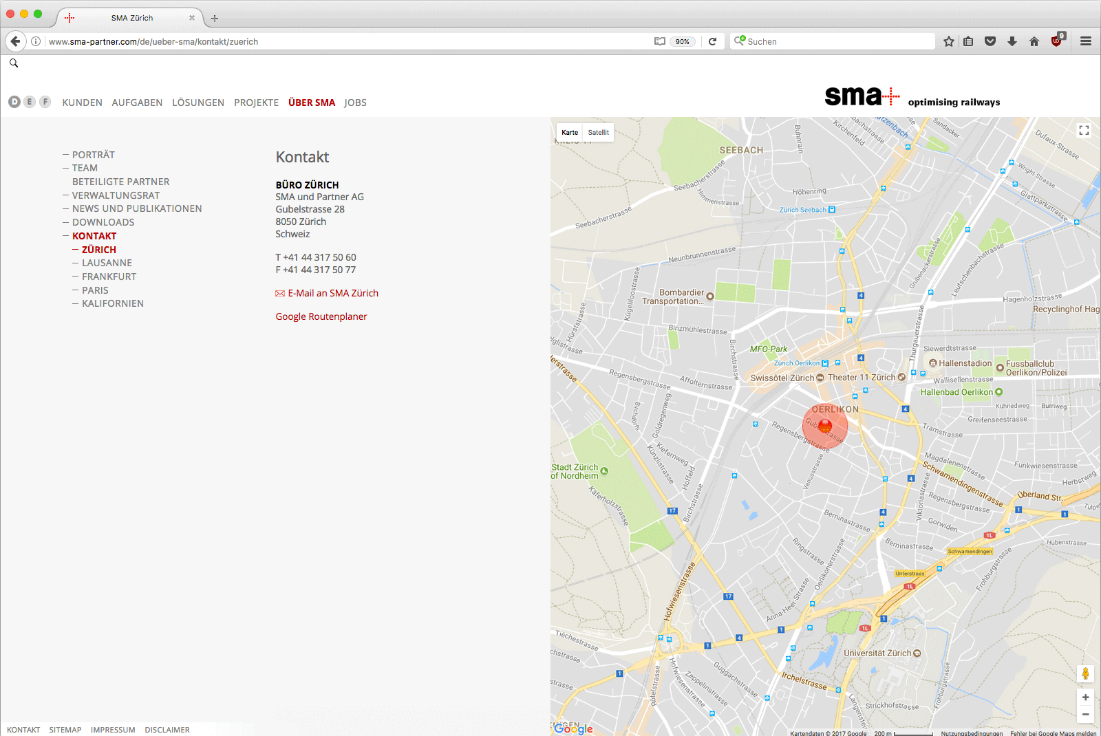The width and height of the screenshot is (1101, 736).
Task: Click the Universität Zürich map marker
Action: [917, 653]
